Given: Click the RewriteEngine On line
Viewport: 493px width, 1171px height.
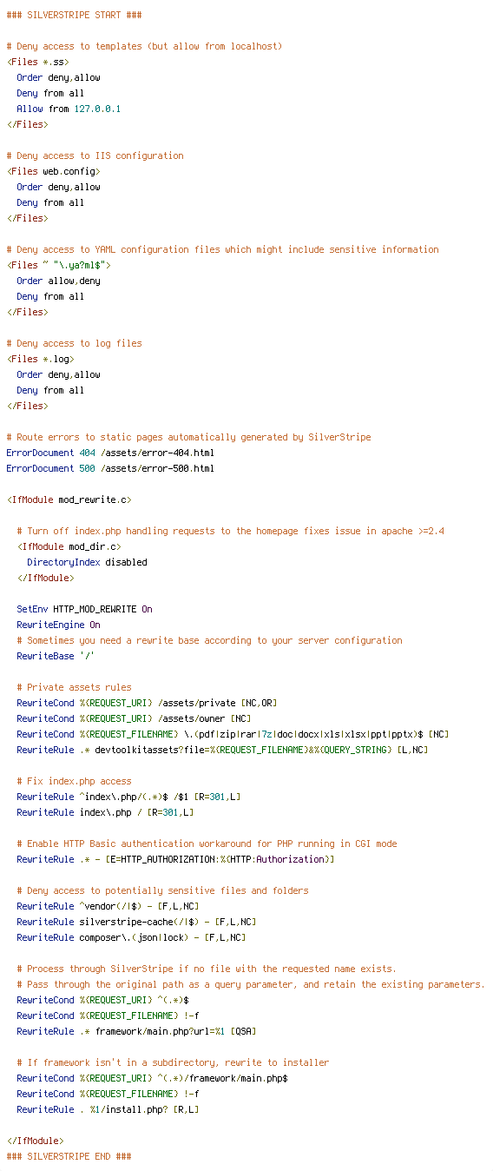Looking at the screenshot, I should (58, 625).
